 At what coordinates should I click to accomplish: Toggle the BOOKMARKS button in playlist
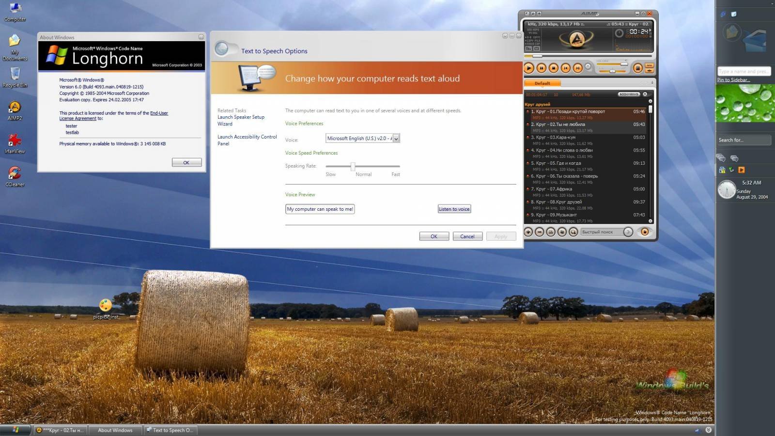629,94
